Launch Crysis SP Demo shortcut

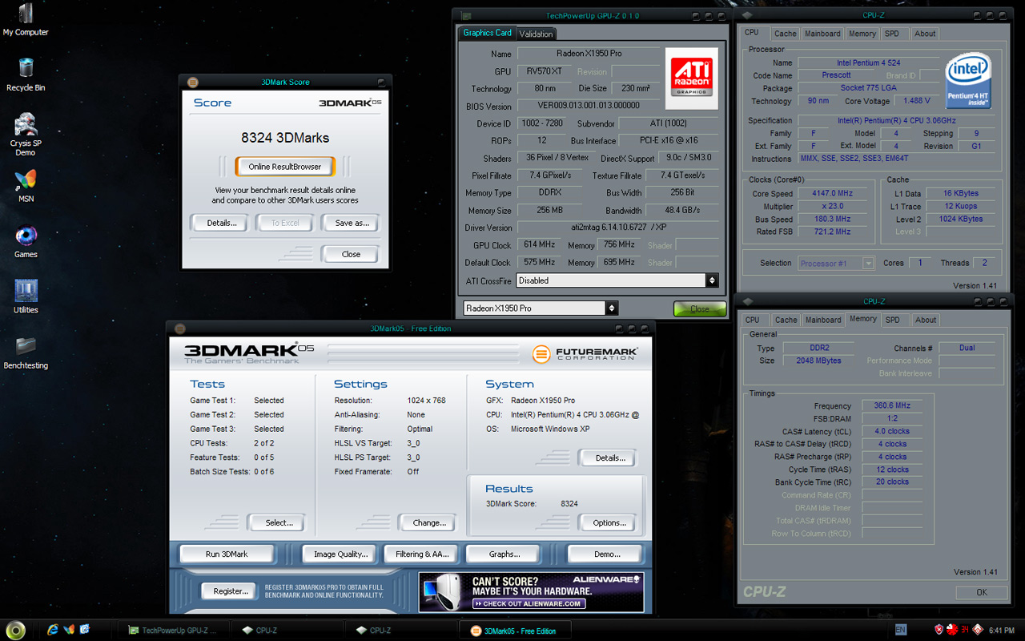pyautogui.click(x=26, y=134)
